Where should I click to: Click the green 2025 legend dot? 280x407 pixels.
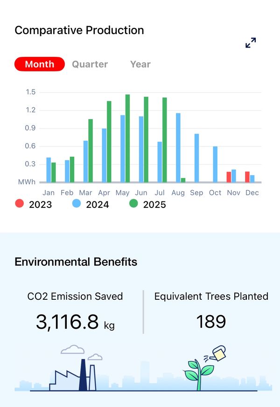point(134,204)
